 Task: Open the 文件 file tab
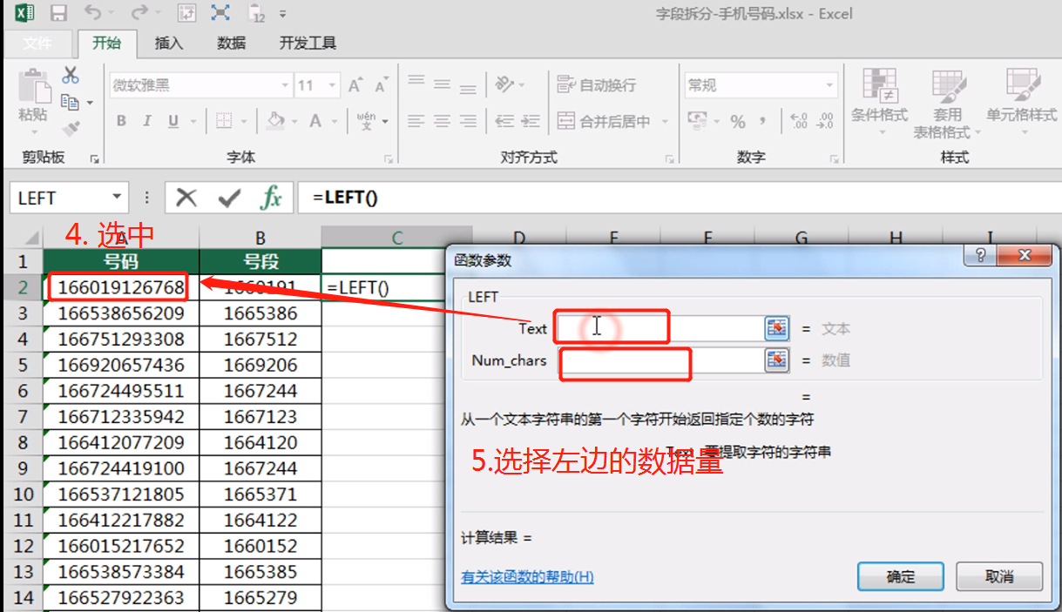[x=37, y=44]
